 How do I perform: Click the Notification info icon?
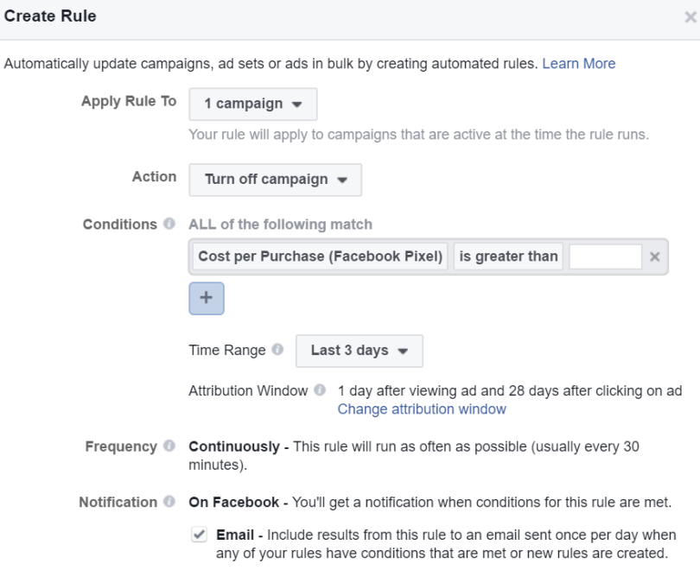pos(172,501)
